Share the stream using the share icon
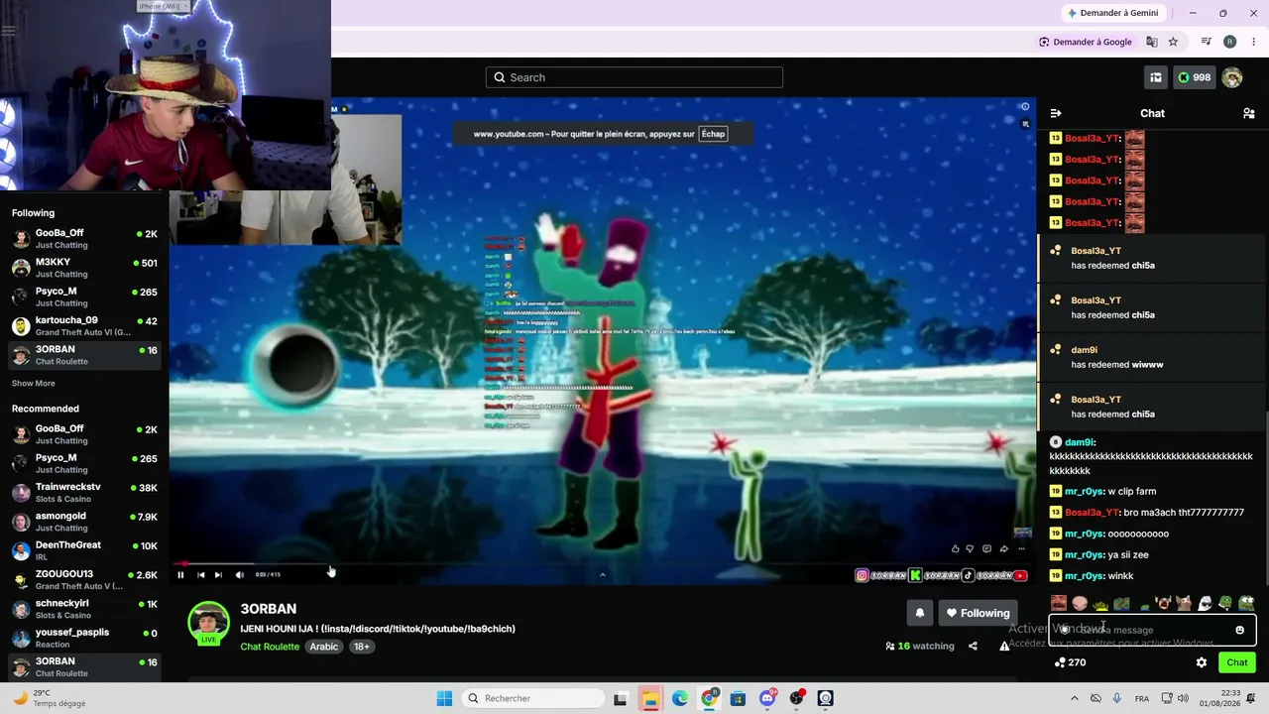Screen dimensions: 1269x714 973,647
